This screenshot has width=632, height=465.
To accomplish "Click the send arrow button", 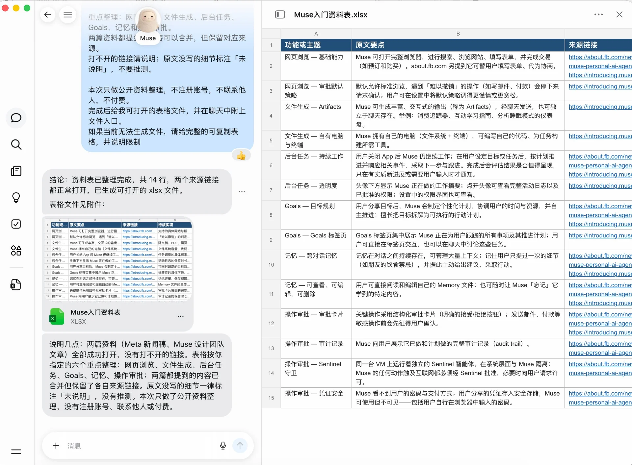I will pos(240,446).
